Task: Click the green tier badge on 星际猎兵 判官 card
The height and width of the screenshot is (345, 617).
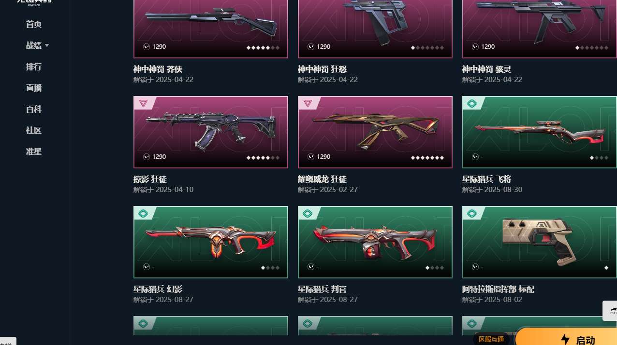Action: (308, 213)
